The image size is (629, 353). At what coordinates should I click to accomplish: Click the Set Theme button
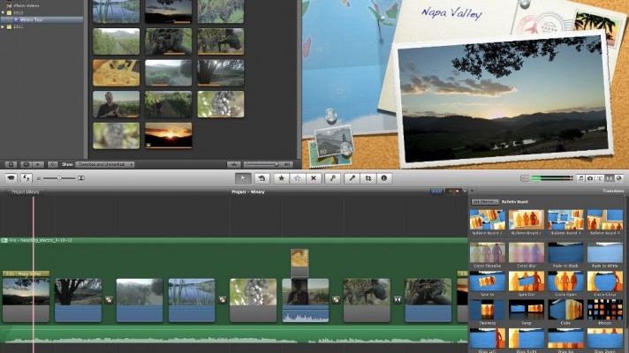click(x=484, y=202)
